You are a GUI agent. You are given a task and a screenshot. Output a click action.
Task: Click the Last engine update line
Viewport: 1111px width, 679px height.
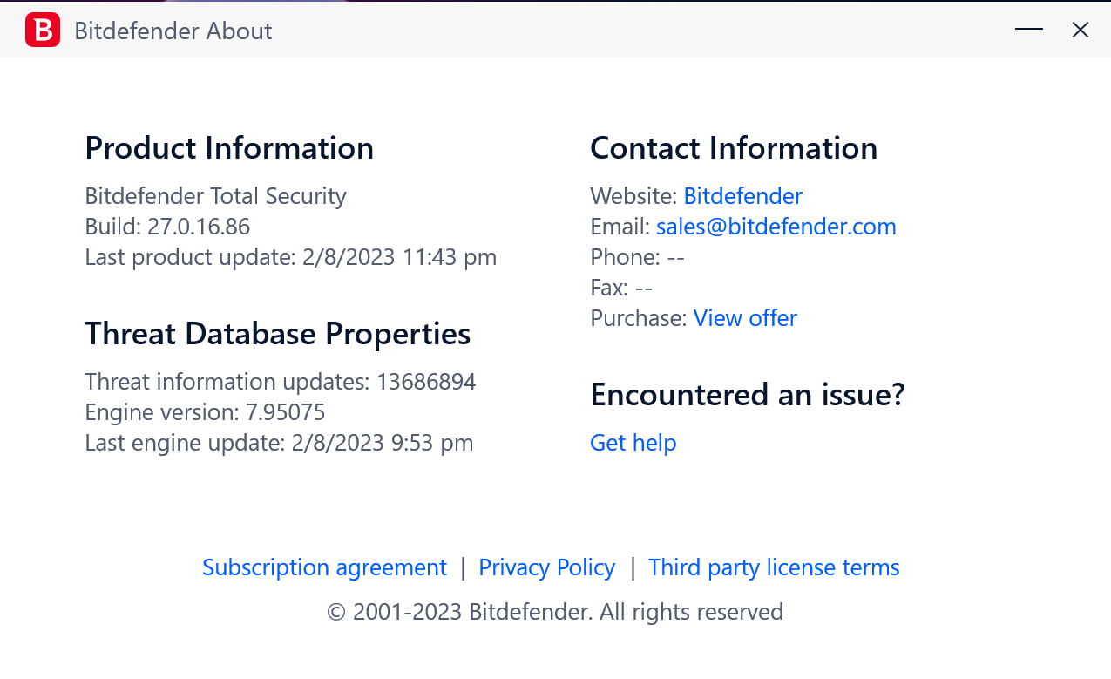[279, 443]
